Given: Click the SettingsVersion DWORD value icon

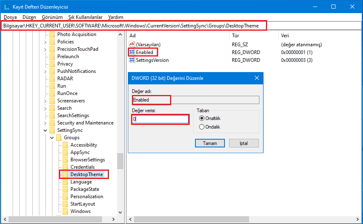Looking at the screenshot, I should [132, 60].
